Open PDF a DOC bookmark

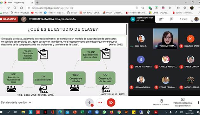click(90, 13)
